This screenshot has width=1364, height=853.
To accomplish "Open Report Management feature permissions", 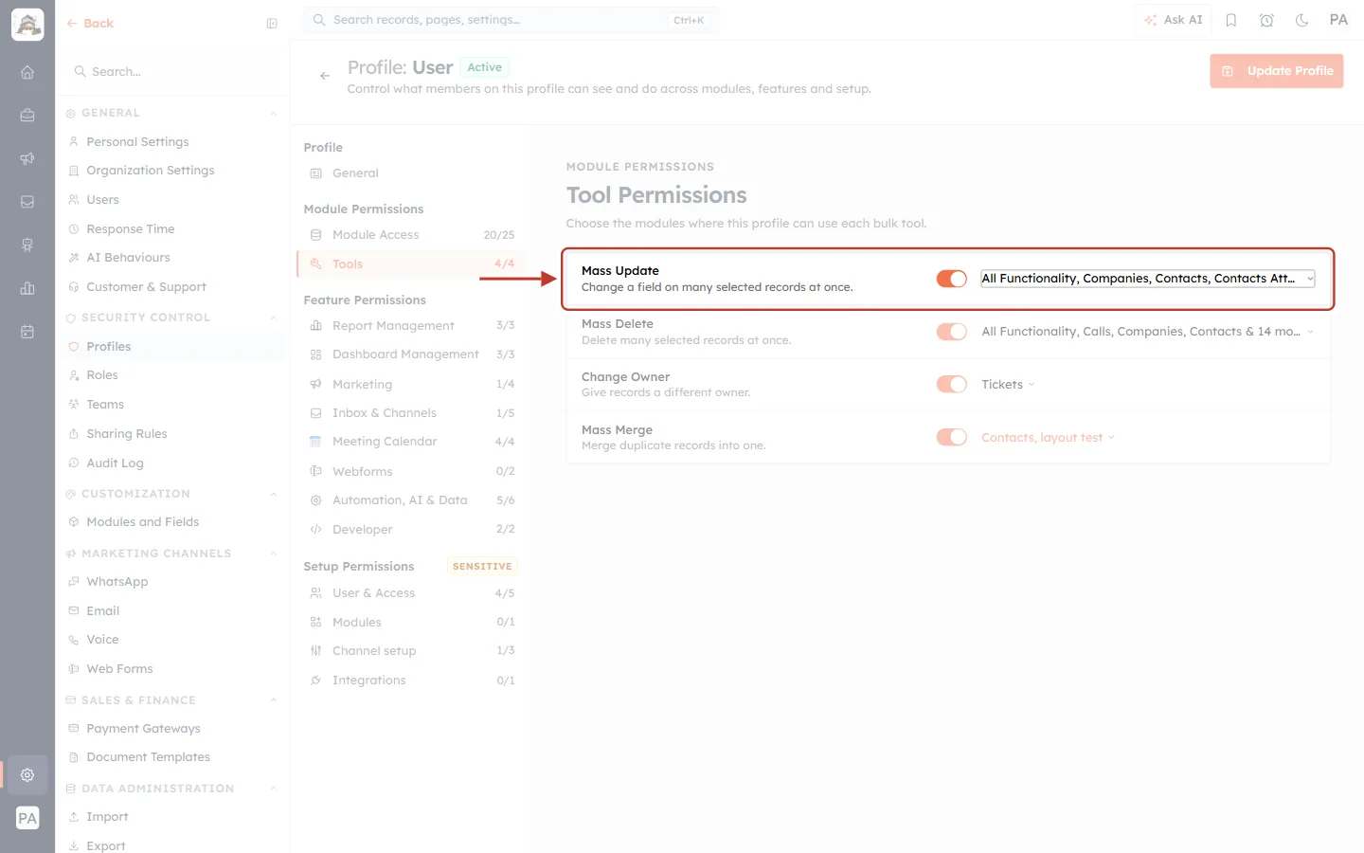I will tap(411, 326).
